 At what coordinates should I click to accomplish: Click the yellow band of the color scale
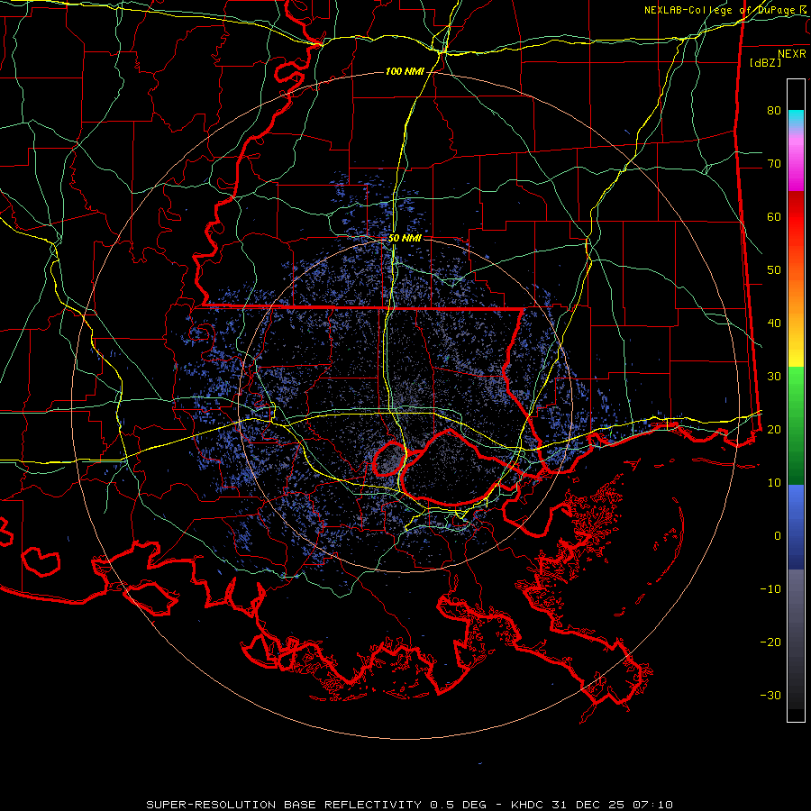[x=796, y=357]
